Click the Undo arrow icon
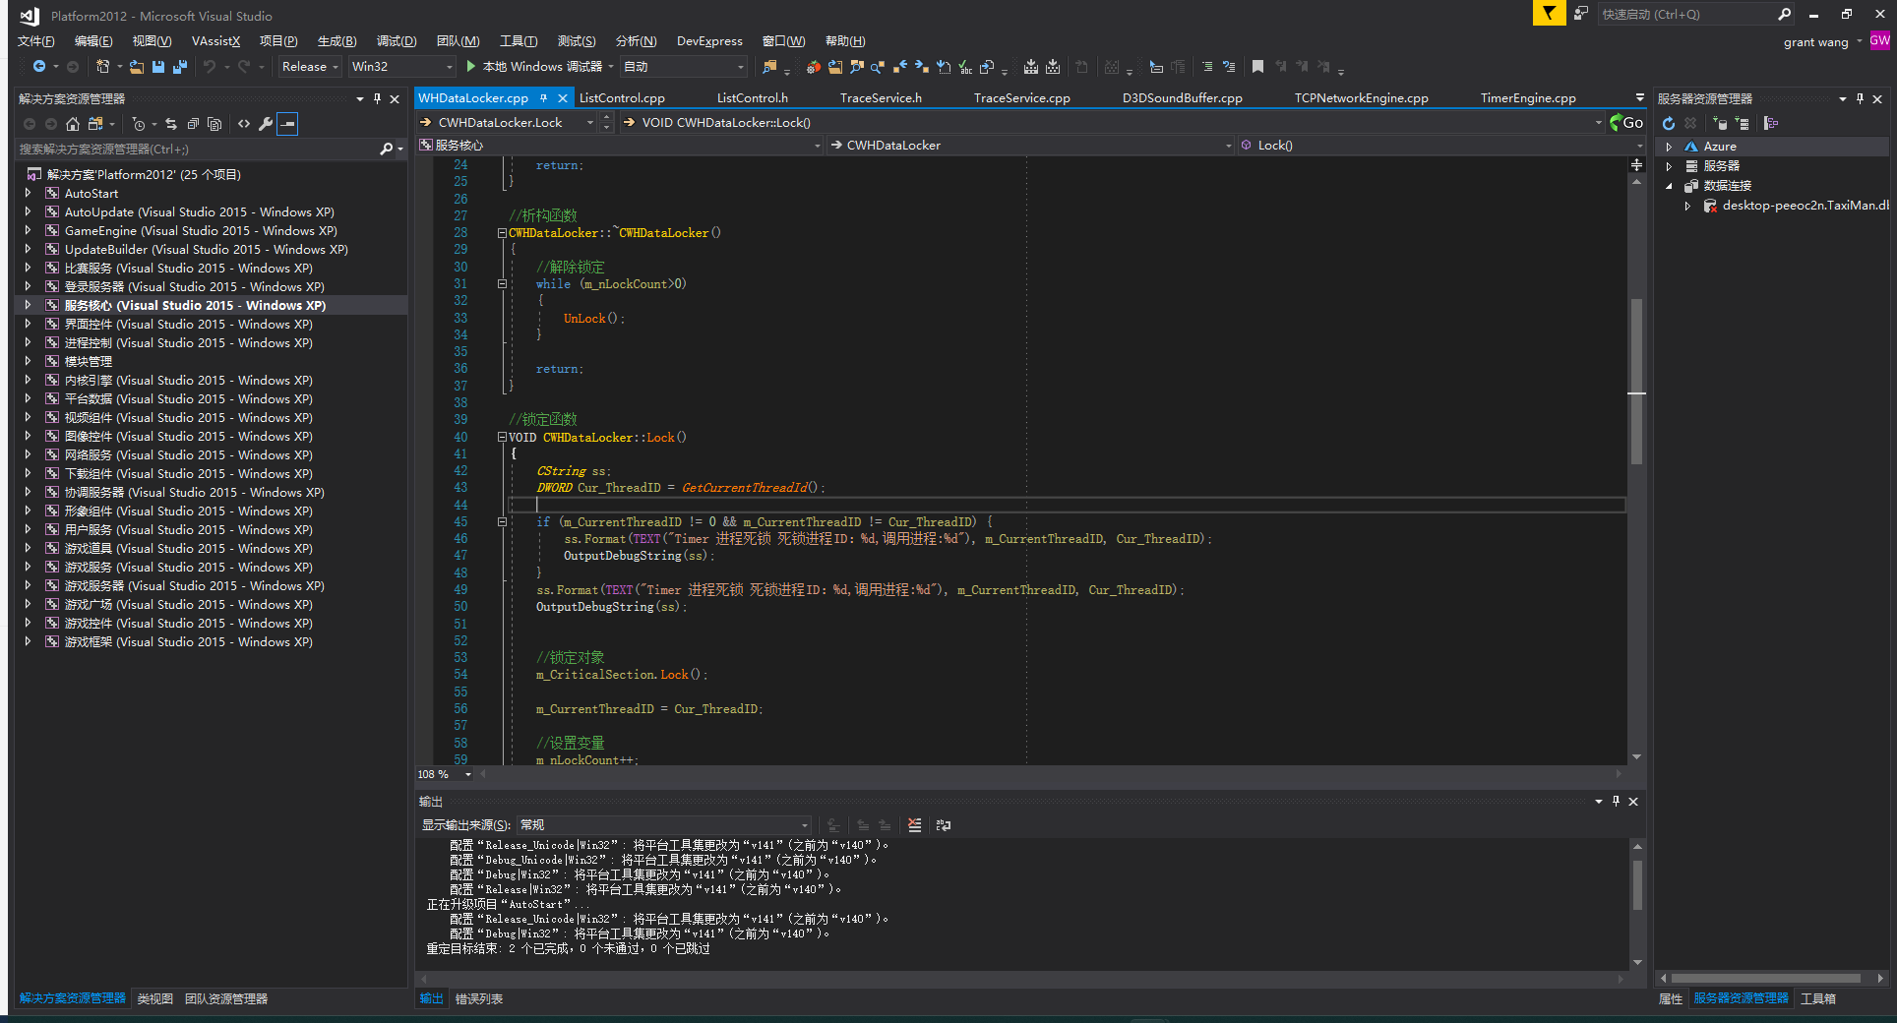1897x1023 pixels. [210, 67]
